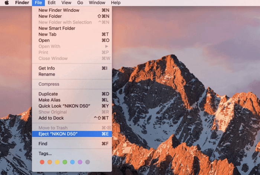Choose Get Info
The image size is (260, 175).
point(72,68)
